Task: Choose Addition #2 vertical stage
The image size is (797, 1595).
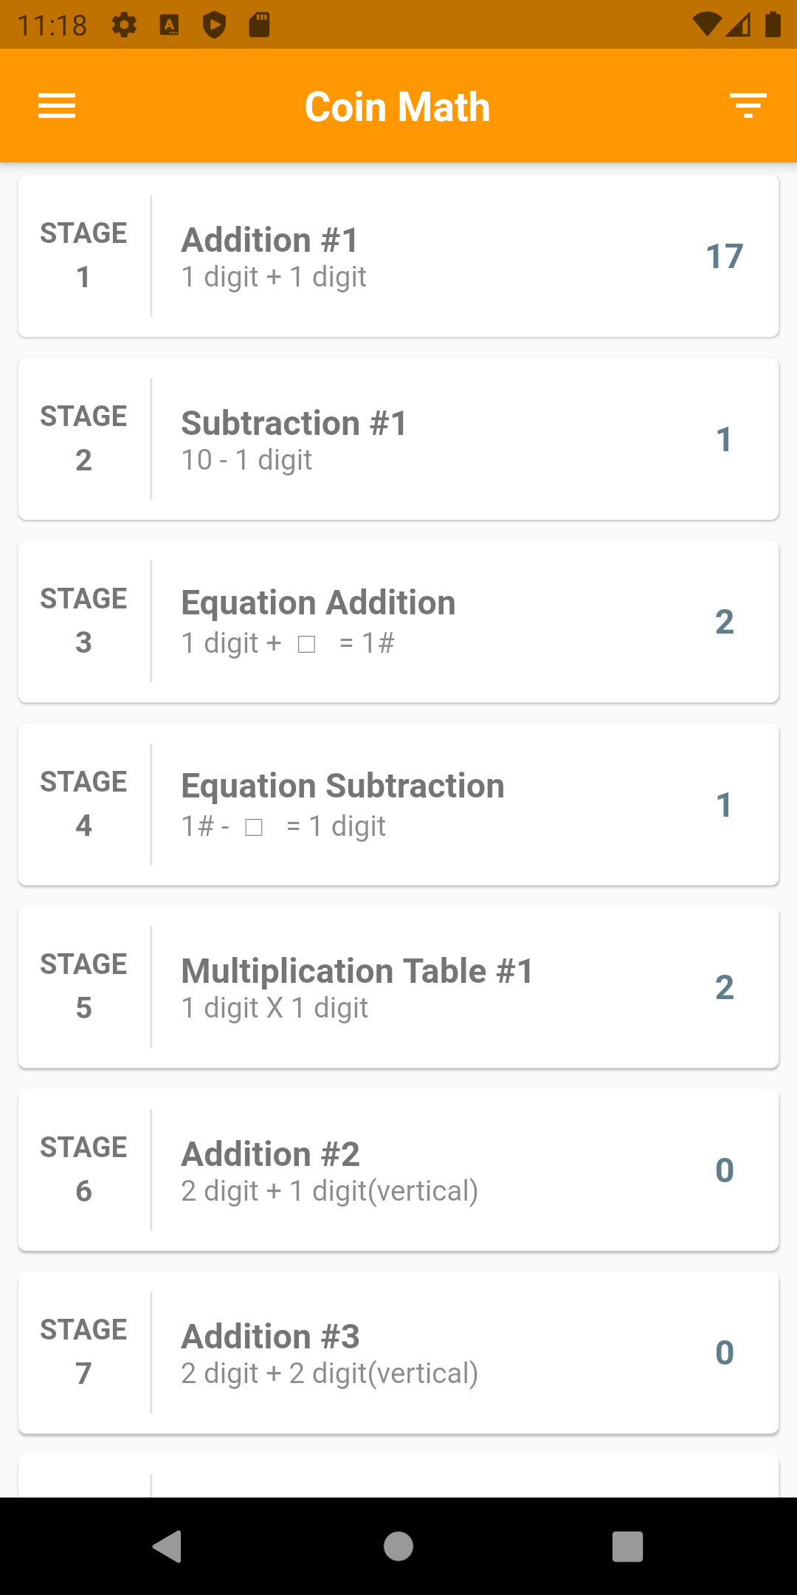Action: [x=398, y=1170]
